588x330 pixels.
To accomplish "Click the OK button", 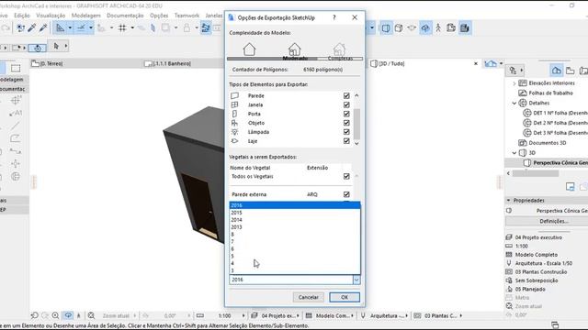I will (345, 297).
